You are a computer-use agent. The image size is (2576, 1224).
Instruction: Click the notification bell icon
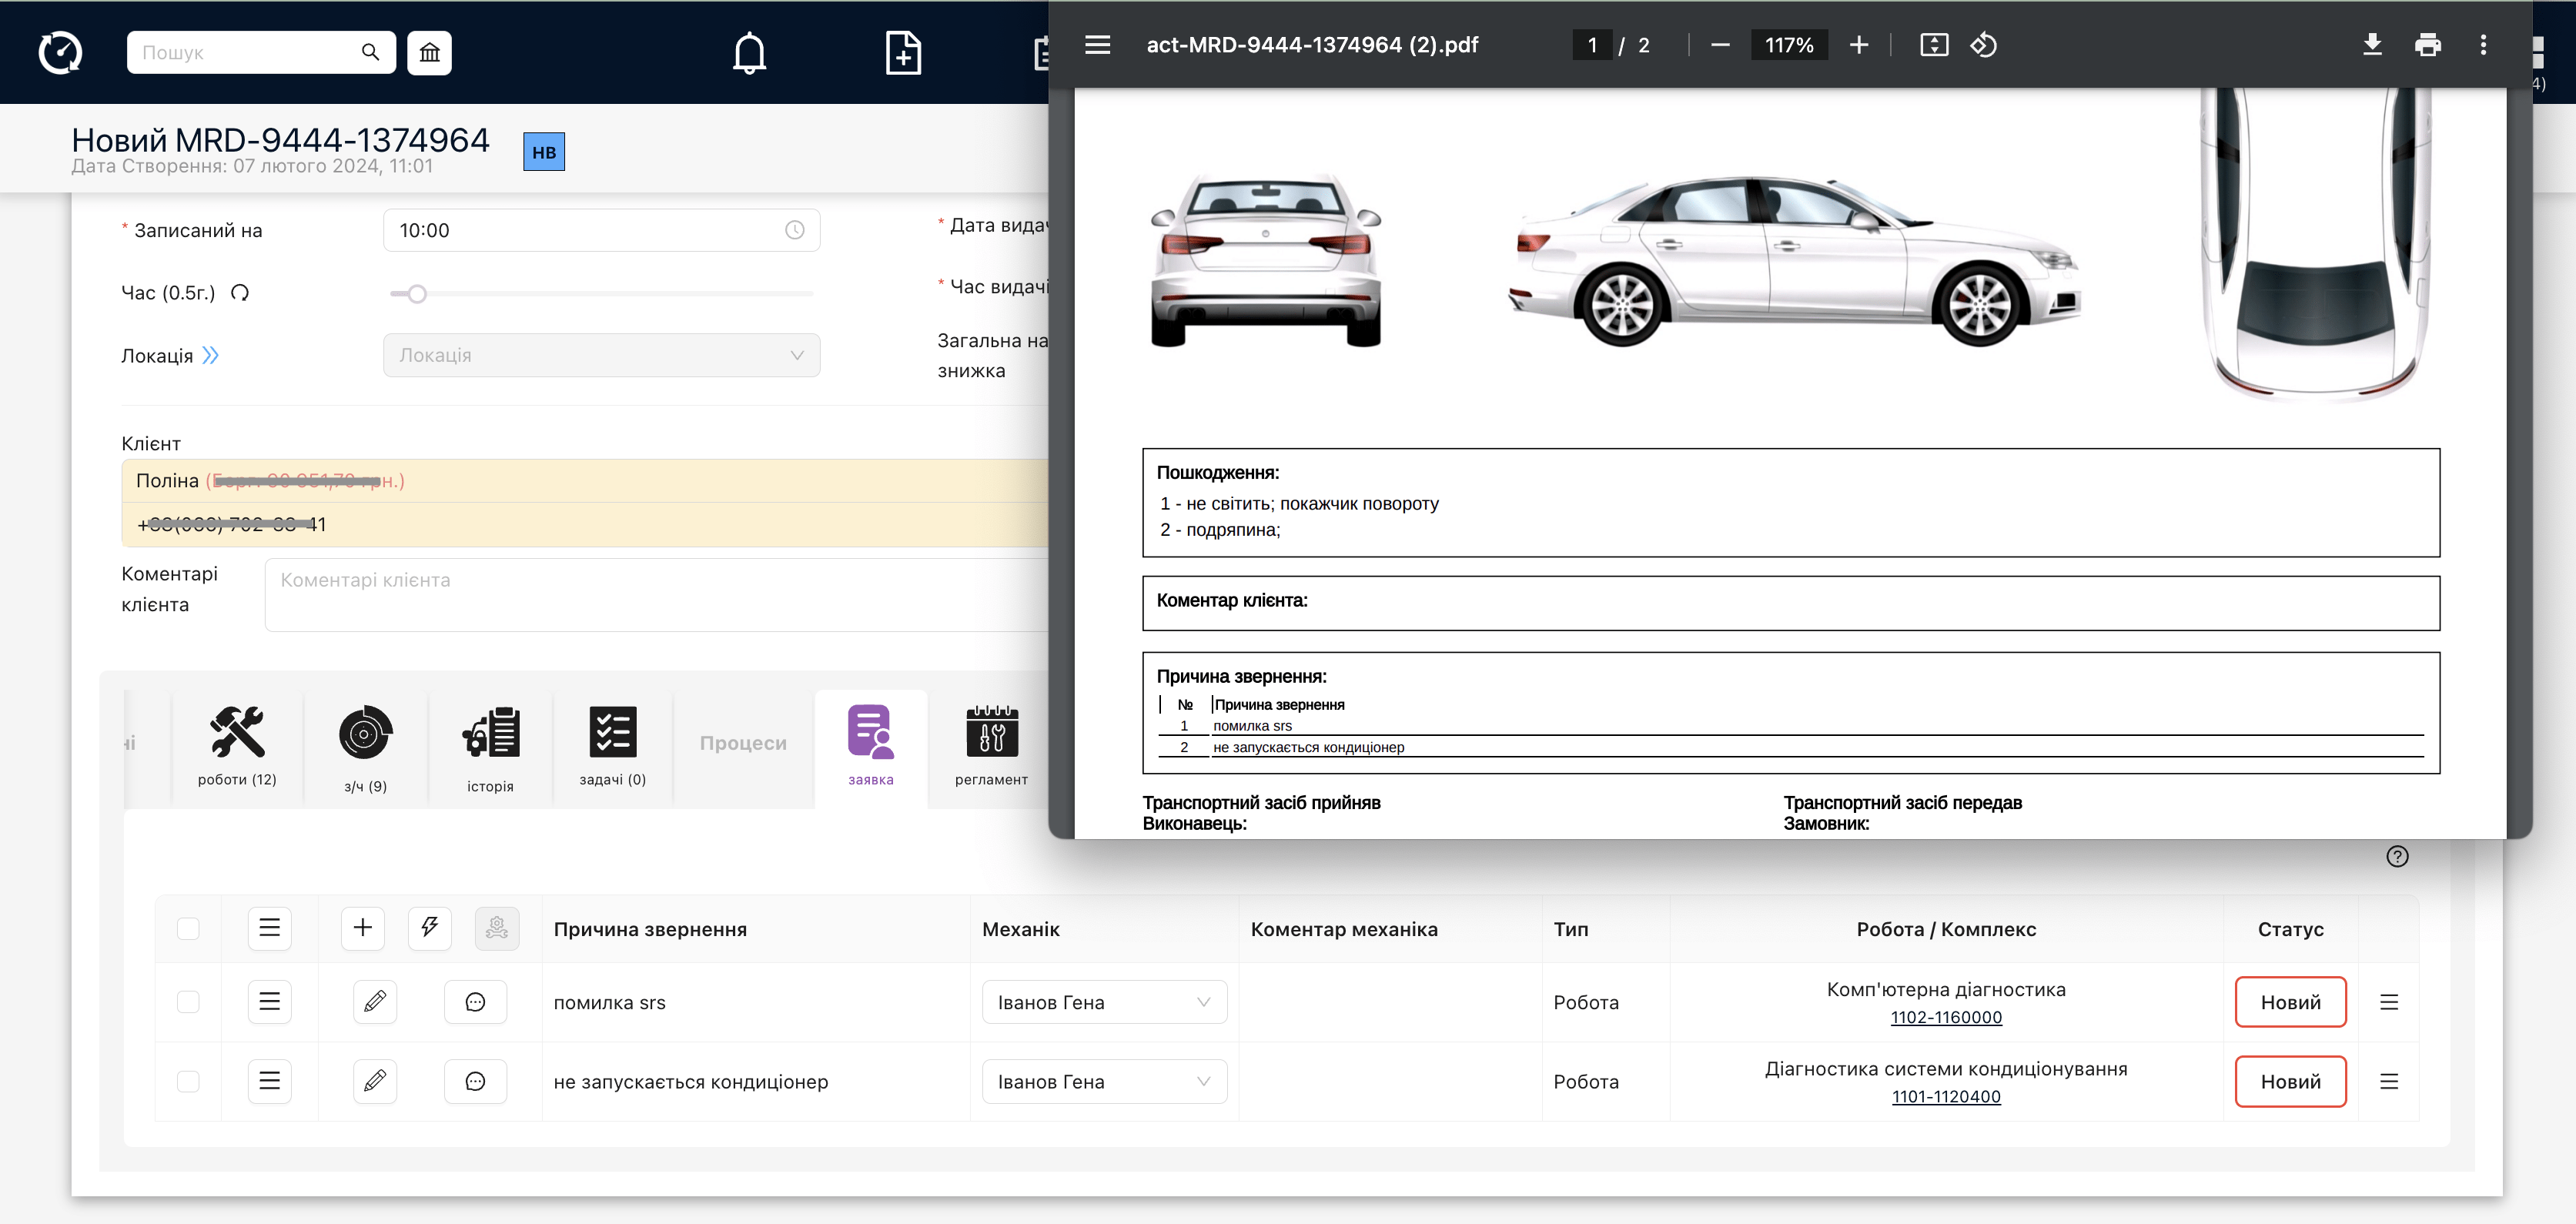pyautogui.click(x=749, y=52)
